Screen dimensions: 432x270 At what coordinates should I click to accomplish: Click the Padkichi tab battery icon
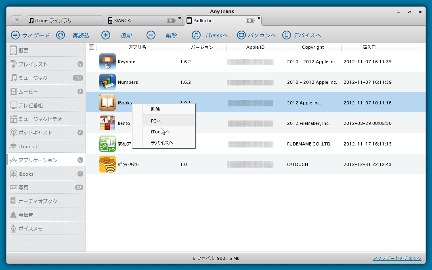pyautogui.click(x=250, y=21)
